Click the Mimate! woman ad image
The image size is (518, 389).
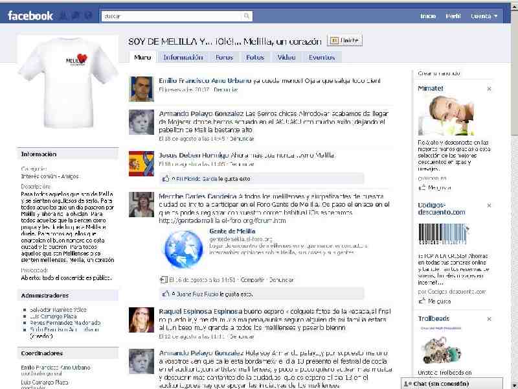(446, 115)
